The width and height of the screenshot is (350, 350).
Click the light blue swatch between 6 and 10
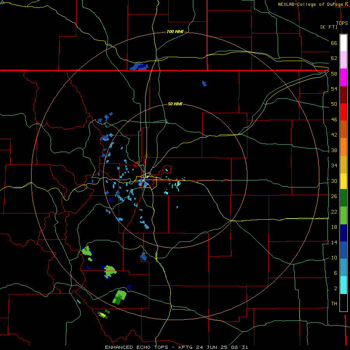click(343, 268)
